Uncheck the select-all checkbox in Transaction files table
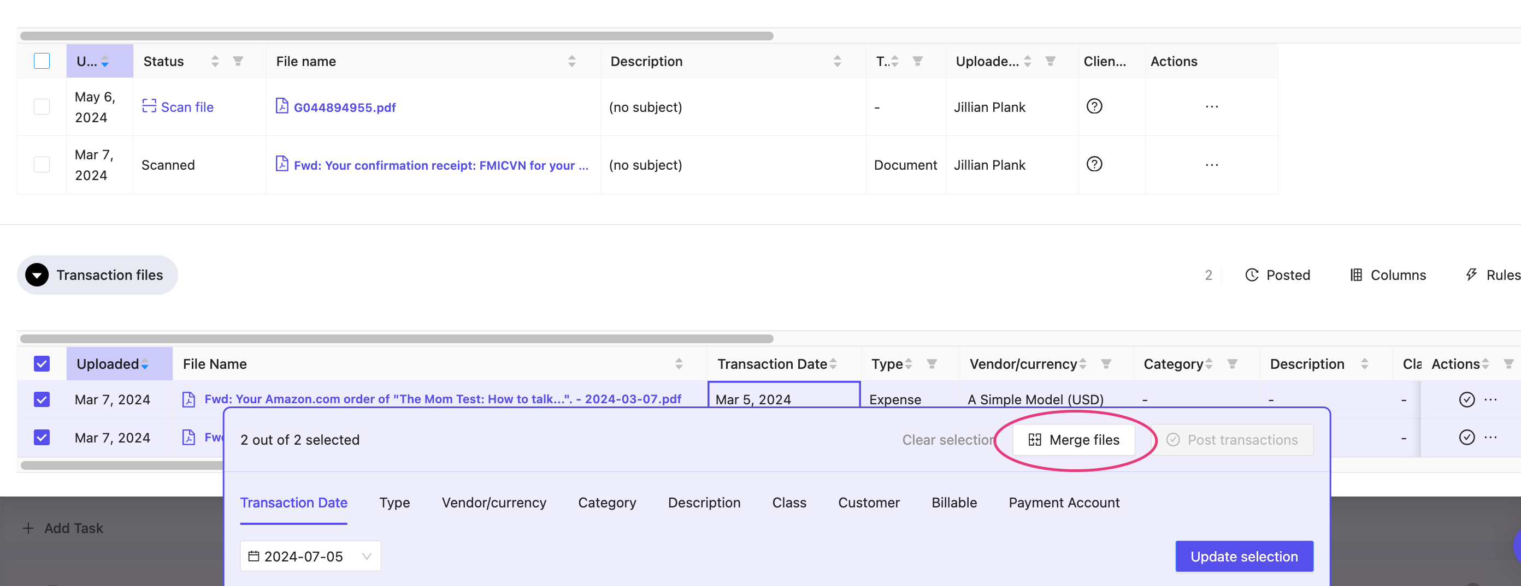The width and height of the screenshot is (1521, 586). [x=42, y=364]
